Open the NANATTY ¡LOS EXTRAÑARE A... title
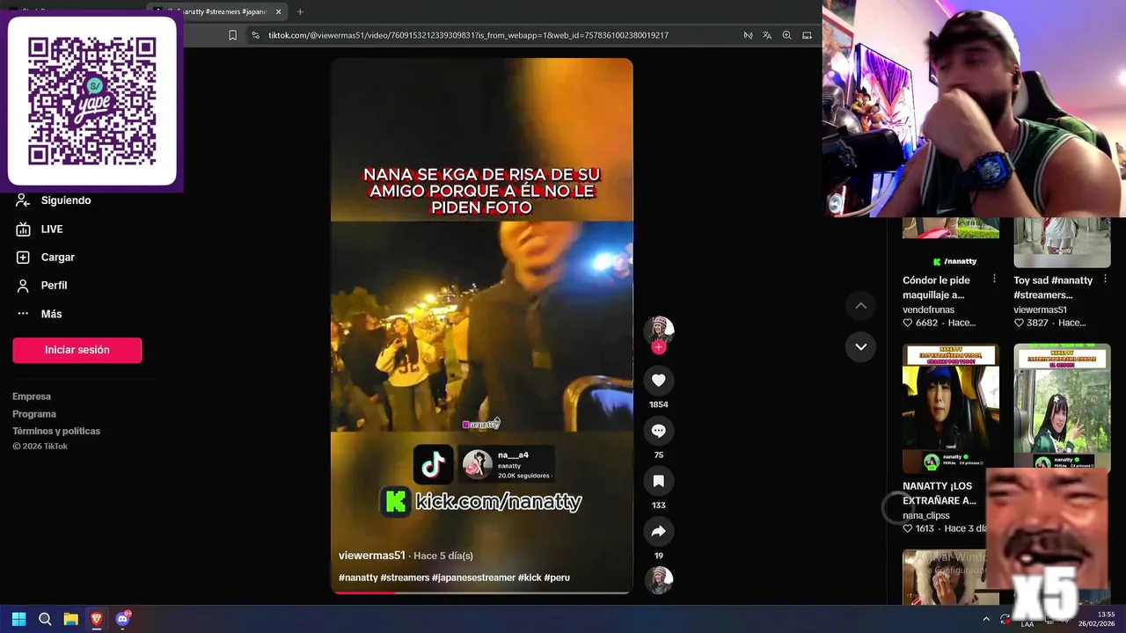The height and width of the screenshot is (633, 1126). [940, 493]
